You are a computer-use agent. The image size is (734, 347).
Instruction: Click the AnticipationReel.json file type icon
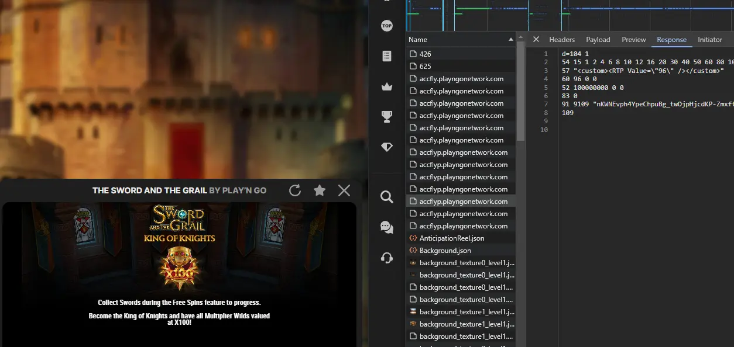click(x=413, y=238)
